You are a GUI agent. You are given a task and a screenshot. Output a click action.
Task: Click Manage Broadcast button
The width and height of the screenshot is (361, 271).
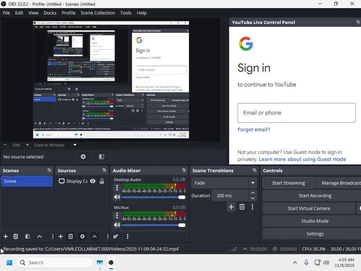(x=339, y=183)
